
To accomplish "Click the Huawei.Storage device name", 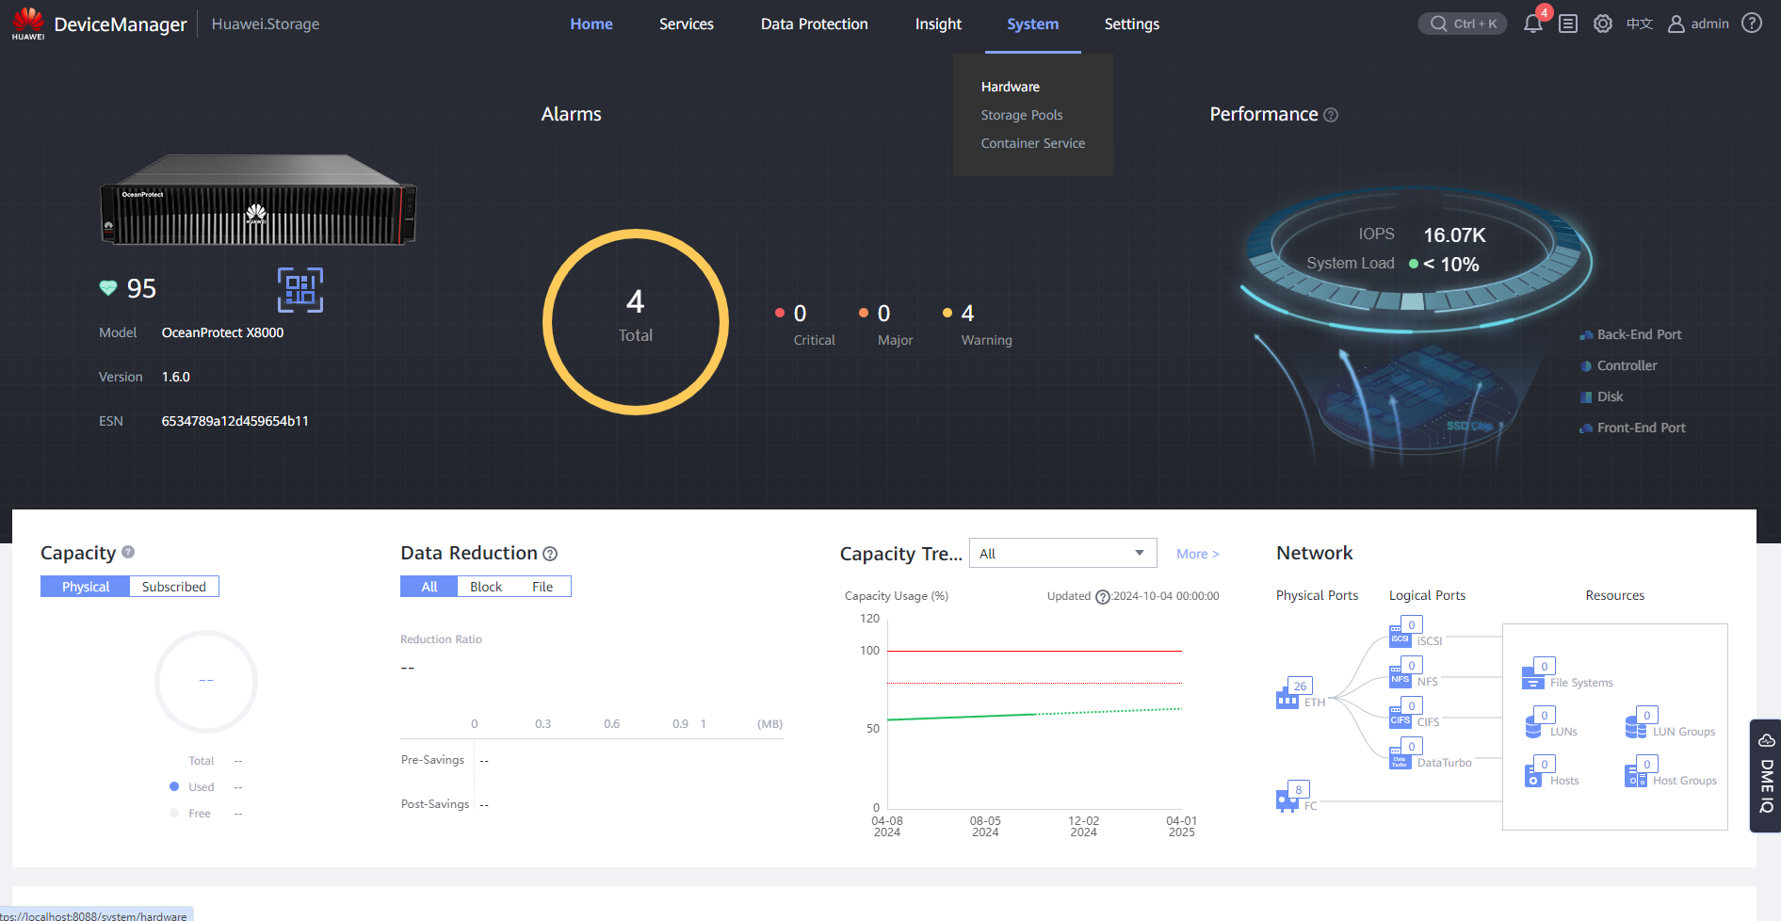I will [266, 24].
